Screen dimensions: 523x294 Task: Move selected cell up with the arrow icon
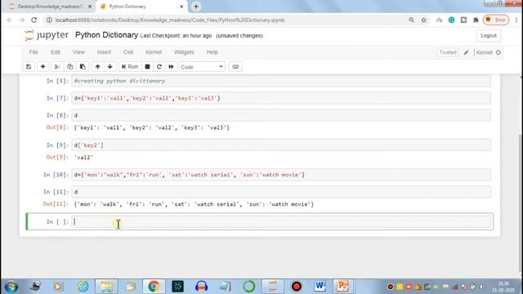(97, 67)
